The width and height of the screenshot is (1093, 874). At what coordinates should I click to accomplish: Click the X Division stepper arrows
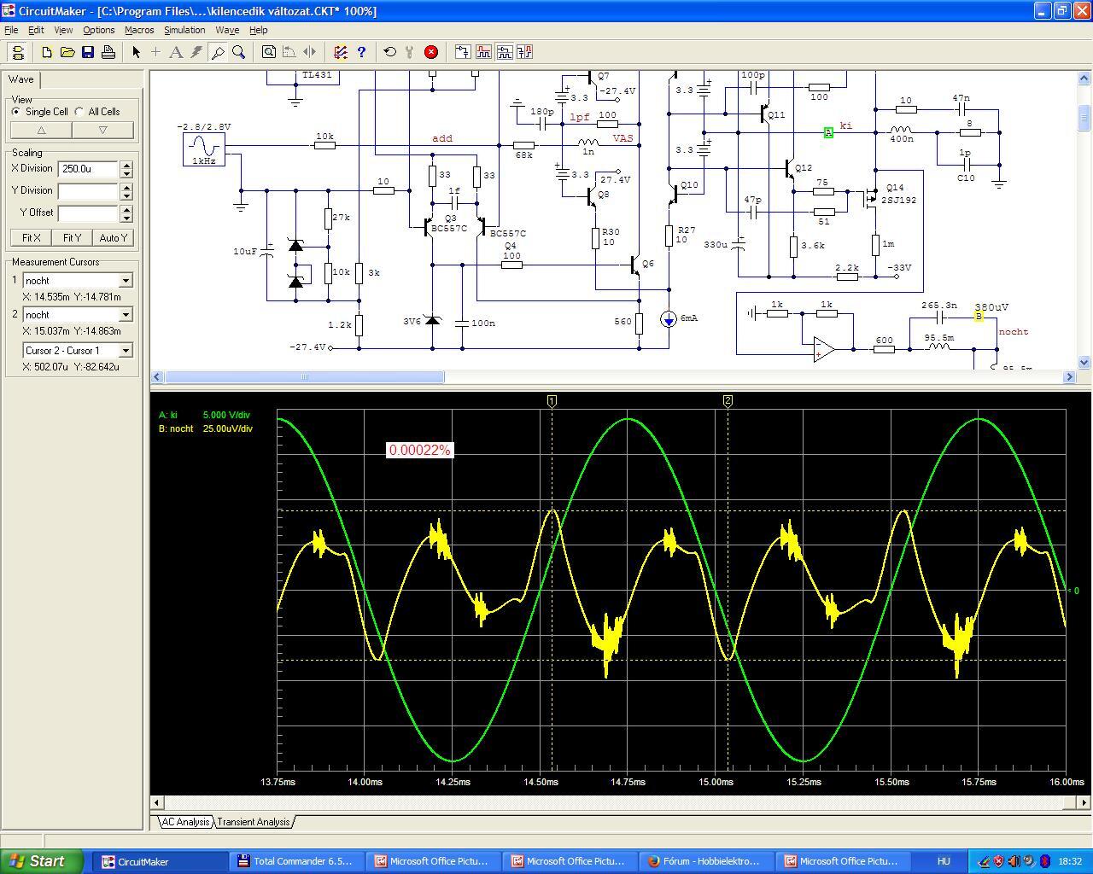[126, 169]
